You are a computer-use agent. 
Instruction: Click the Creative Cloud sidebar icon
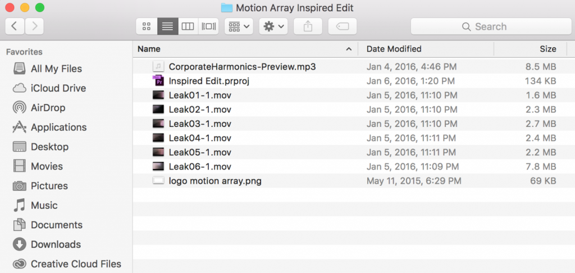20,263
